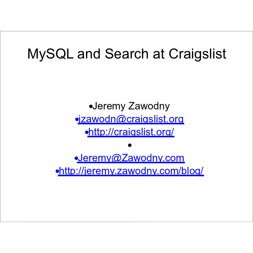The height and width of the screenshot is (253, 253).
Task: Click the bullet before jzawodn@craigslist.org
Action: [77, 120]
